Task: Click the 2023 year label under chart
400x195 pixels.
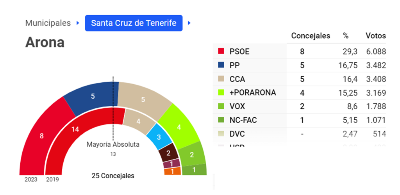Action: coord(31,180)
